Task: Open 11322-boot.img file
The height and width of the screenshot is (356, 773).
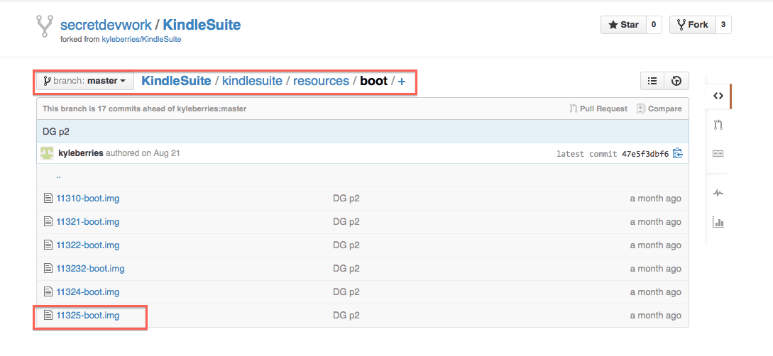Action: [88, 245]
